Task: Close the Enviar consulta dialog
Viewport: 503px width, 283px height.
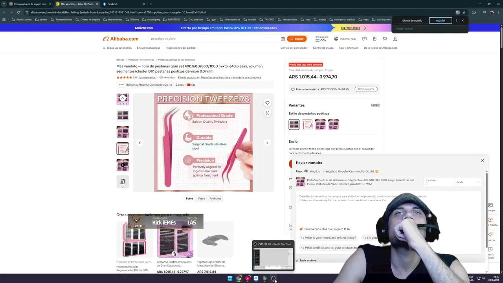Action: coord(482,160)
